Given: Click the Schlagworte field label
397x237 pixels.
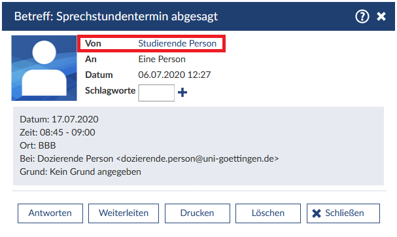Looking at the screenshot, I should (110, 91).
